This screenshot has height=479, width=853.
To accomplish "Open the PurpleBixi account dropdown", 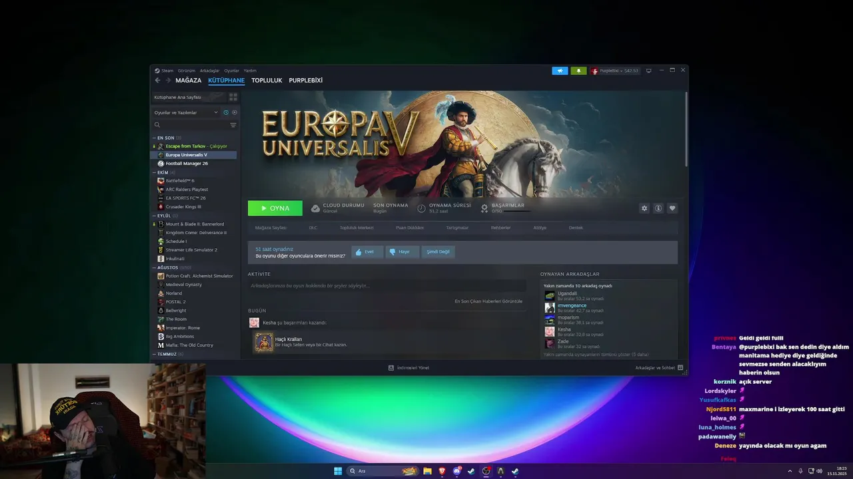I will [x=614, y=71].
